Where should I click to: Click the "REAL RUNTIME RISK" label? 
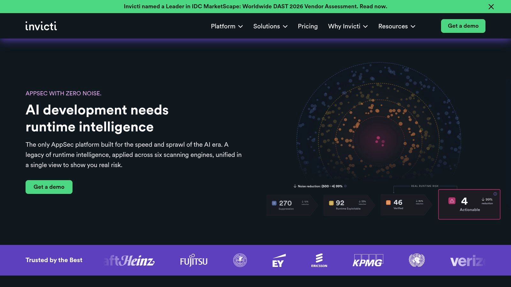tap(425, 186)
